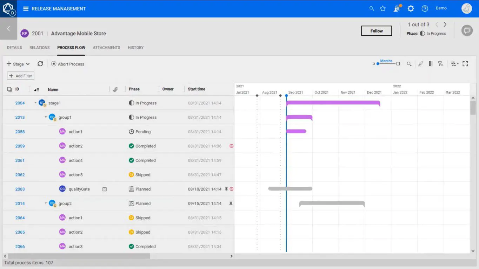Go to the next item arrow
This screenshot has width=479, height=269.
[445, 25]
